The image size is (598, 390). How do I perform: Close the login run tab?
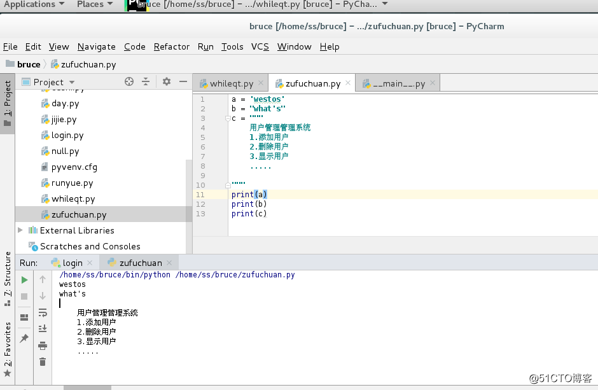(90, 263)
